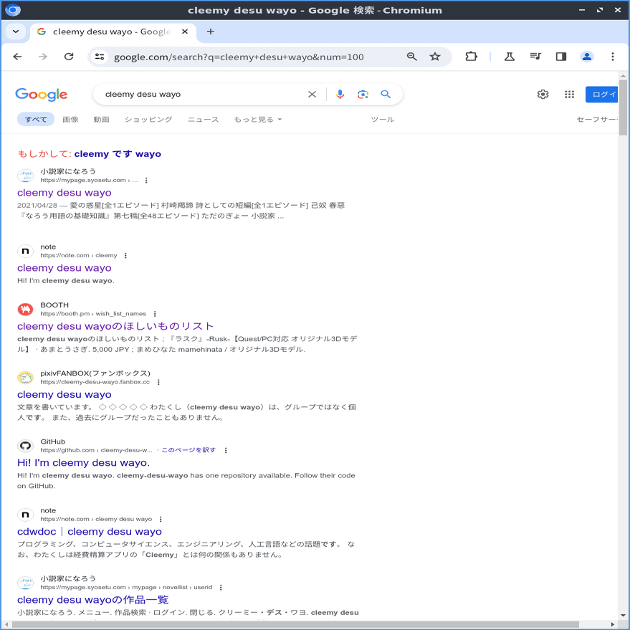View site information icon in address bar
630x630 pixels.
click(100, 57)
